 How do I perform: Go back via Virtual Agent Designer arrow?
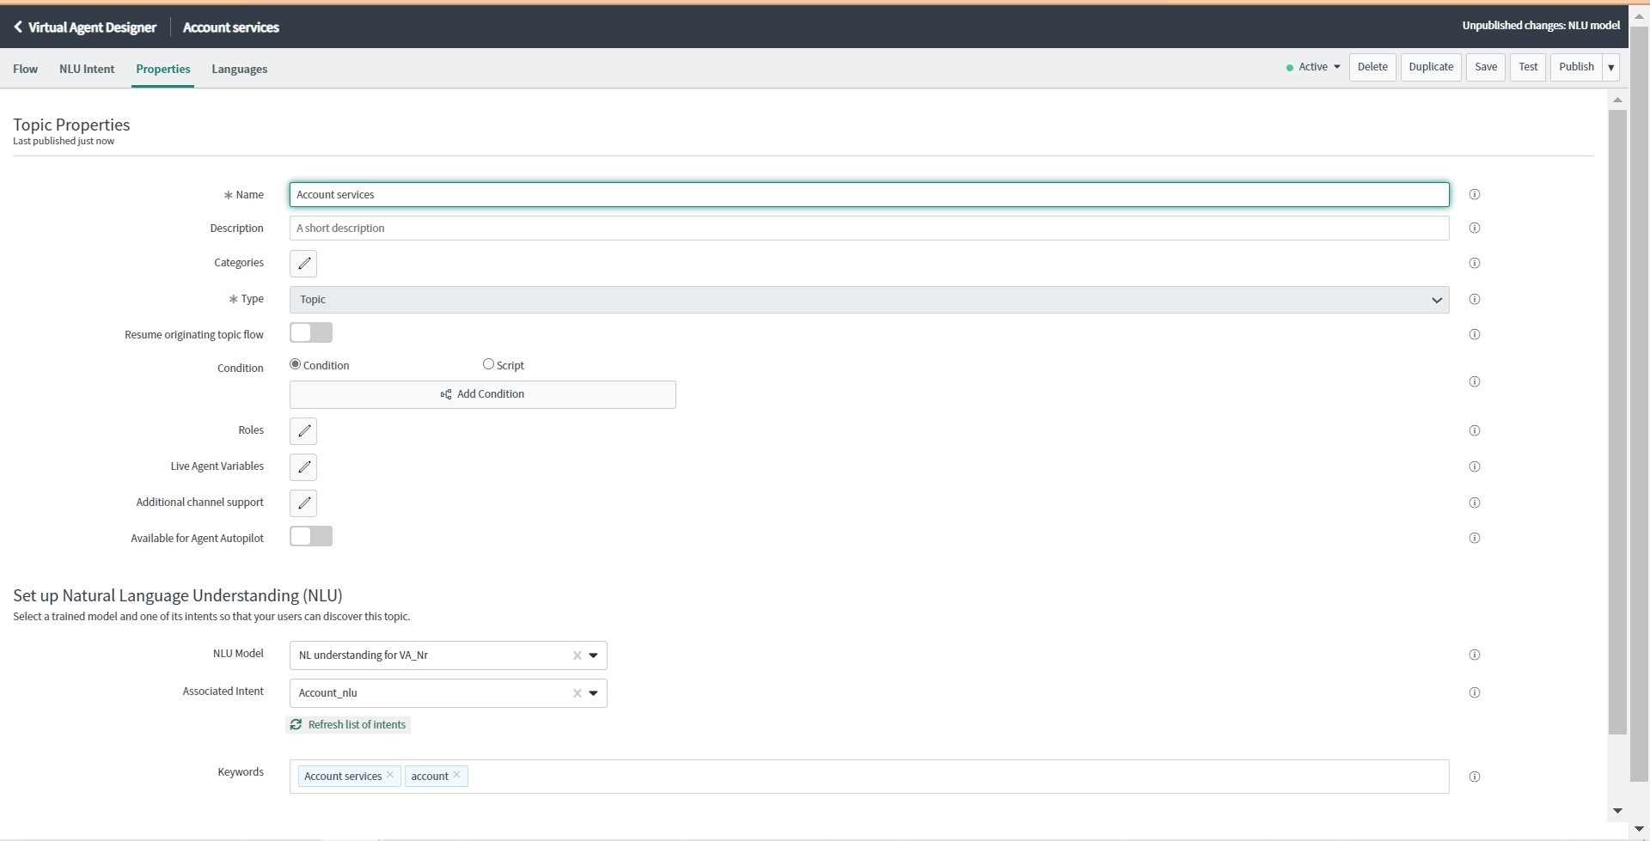click(18, 27)
